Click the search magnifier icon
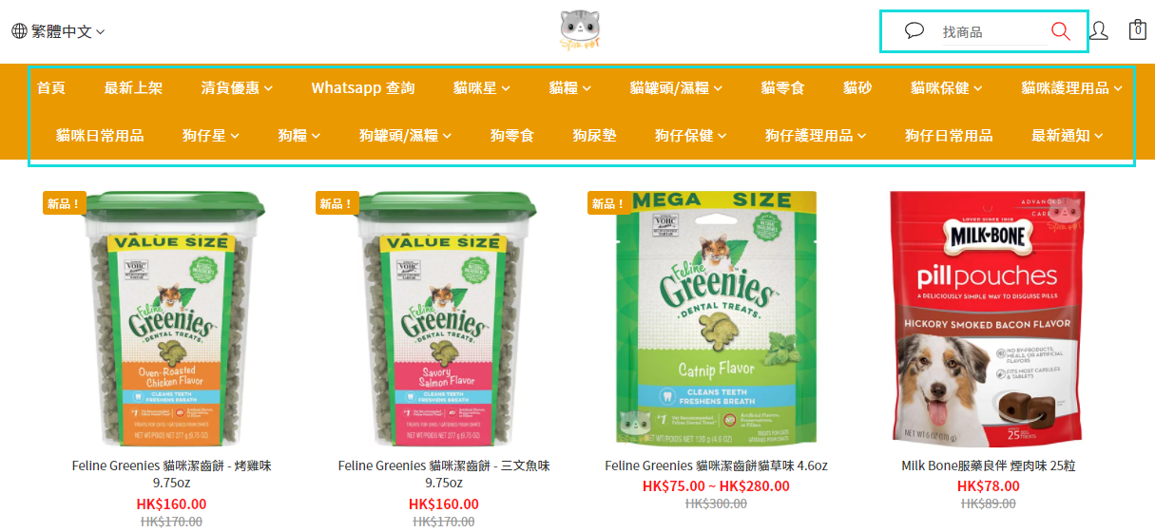Screen dimensions: 1155x532 (1061, 31)
